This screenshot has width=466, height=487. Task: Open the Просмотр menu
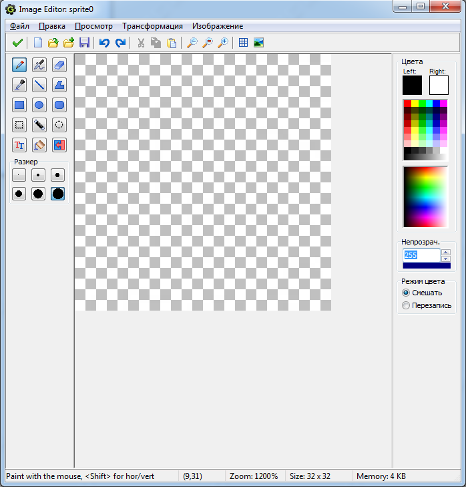tap(93, 26)
